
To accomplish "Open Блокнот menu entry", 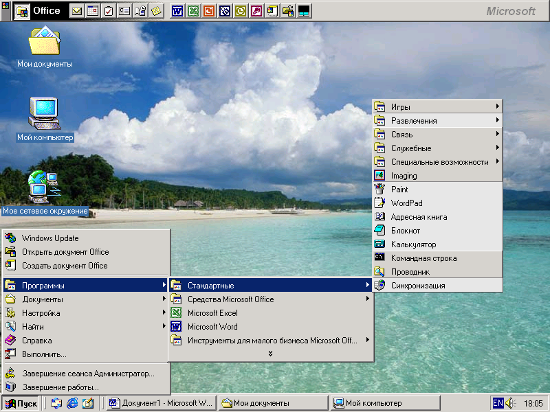I will pos(438,231).
